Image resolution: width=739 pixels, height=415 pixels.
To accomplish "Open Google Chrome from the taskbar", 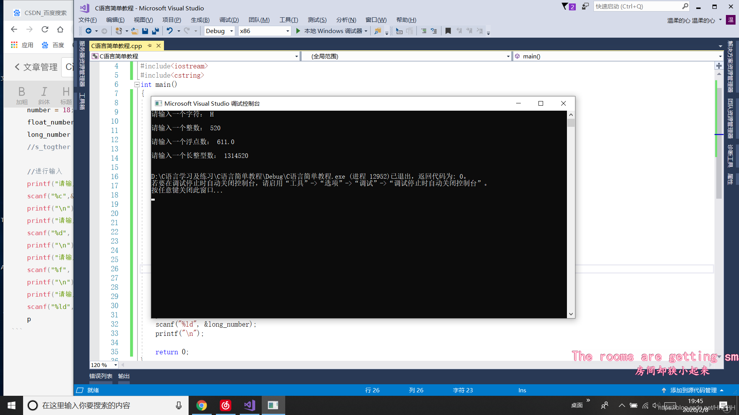I will [x=201, y=405].
